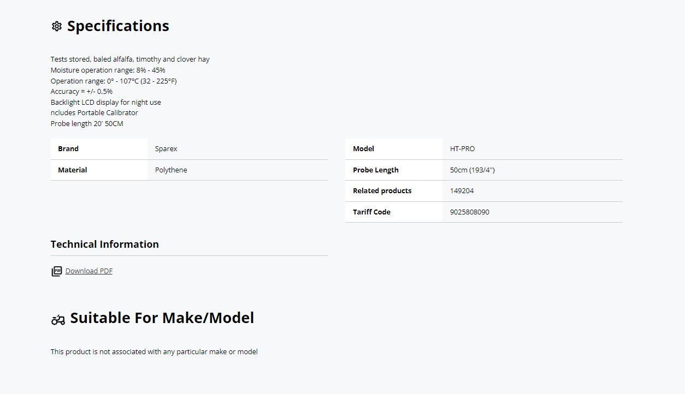The height and width of the screenshot is (394, 685).
Task: Open the Download PDF link
Action: [89, 271]
